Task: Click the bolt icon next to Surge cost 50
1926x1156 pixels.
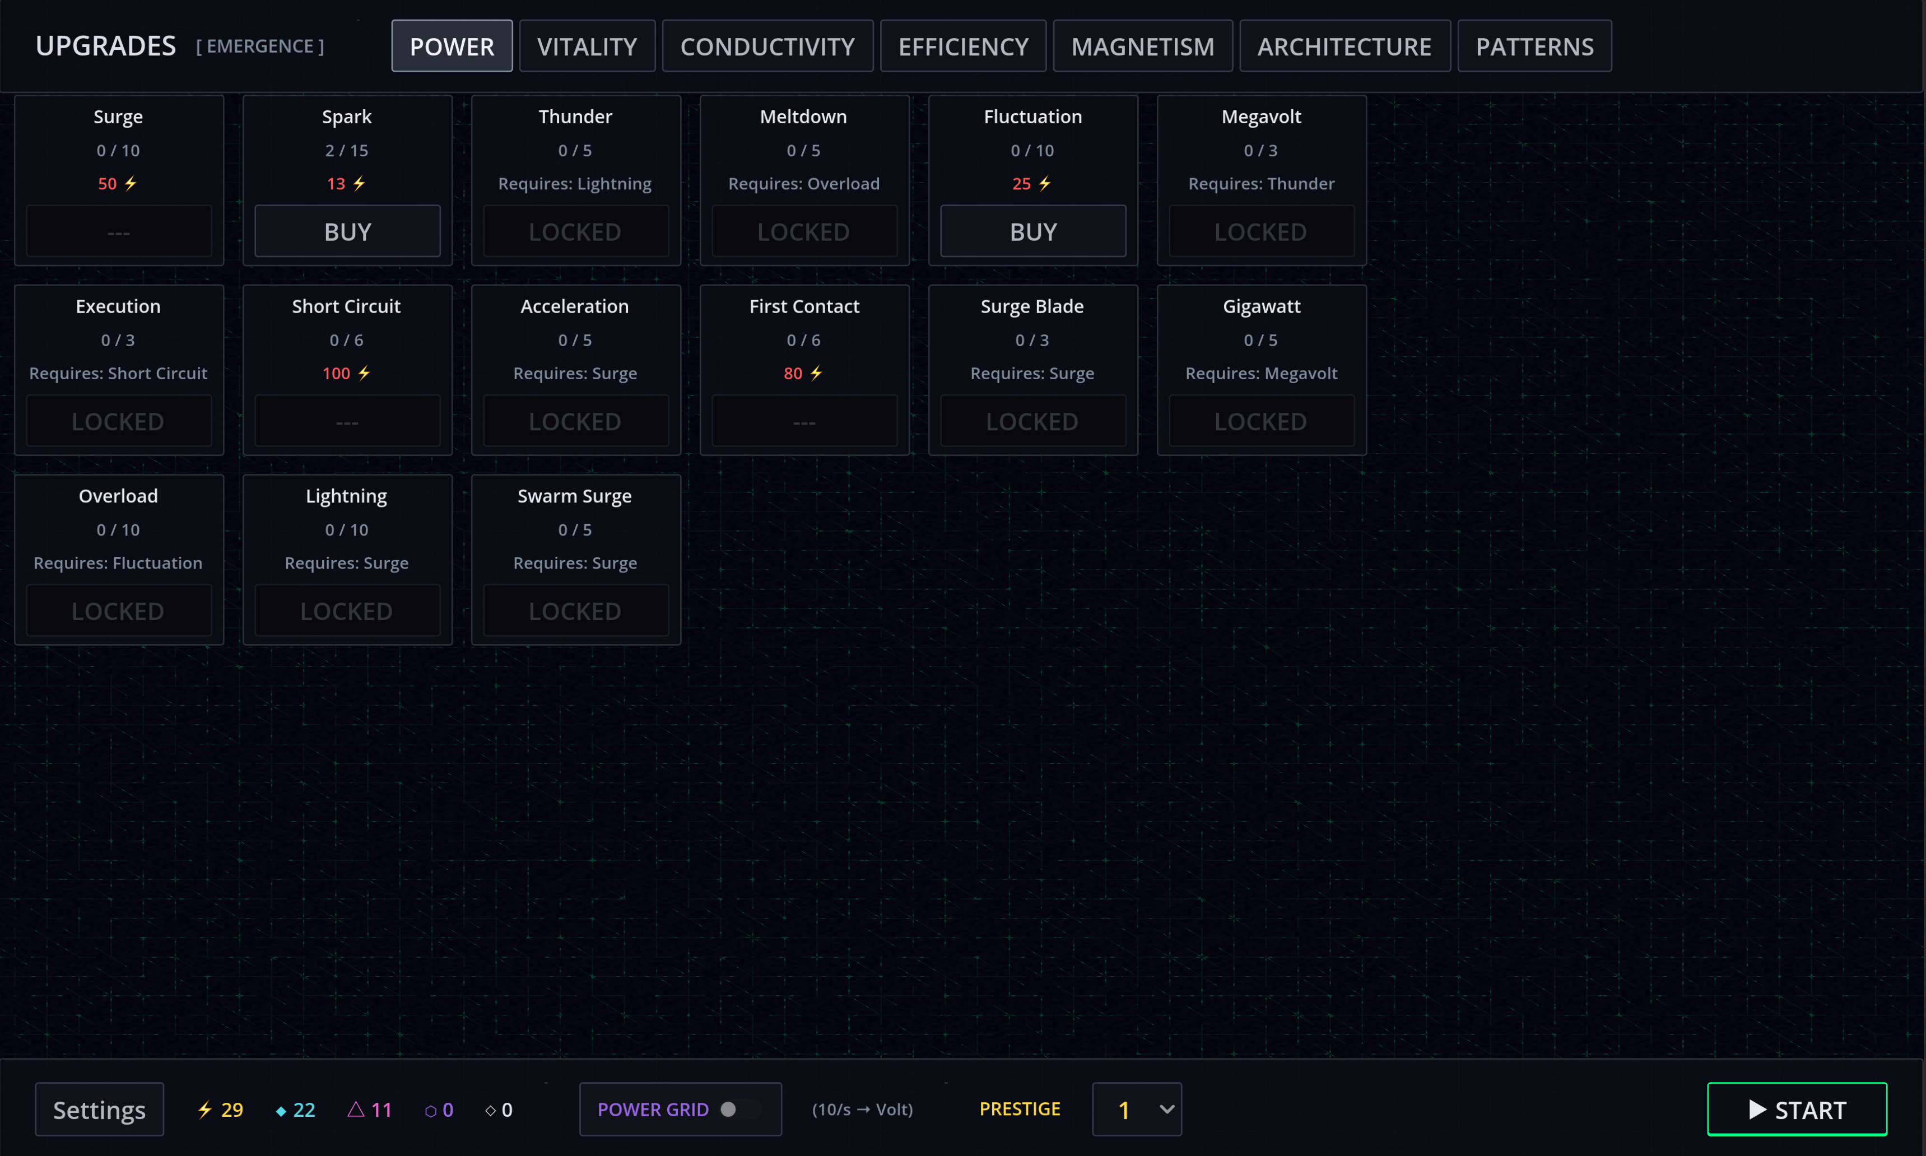Action: [x=131, y=184]
